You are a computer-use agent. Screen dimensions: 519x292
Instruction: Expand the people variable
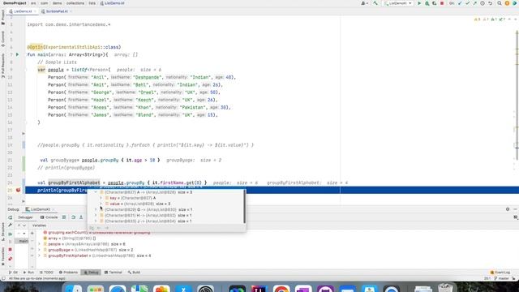pyautogui.click(x=40, y=244)
